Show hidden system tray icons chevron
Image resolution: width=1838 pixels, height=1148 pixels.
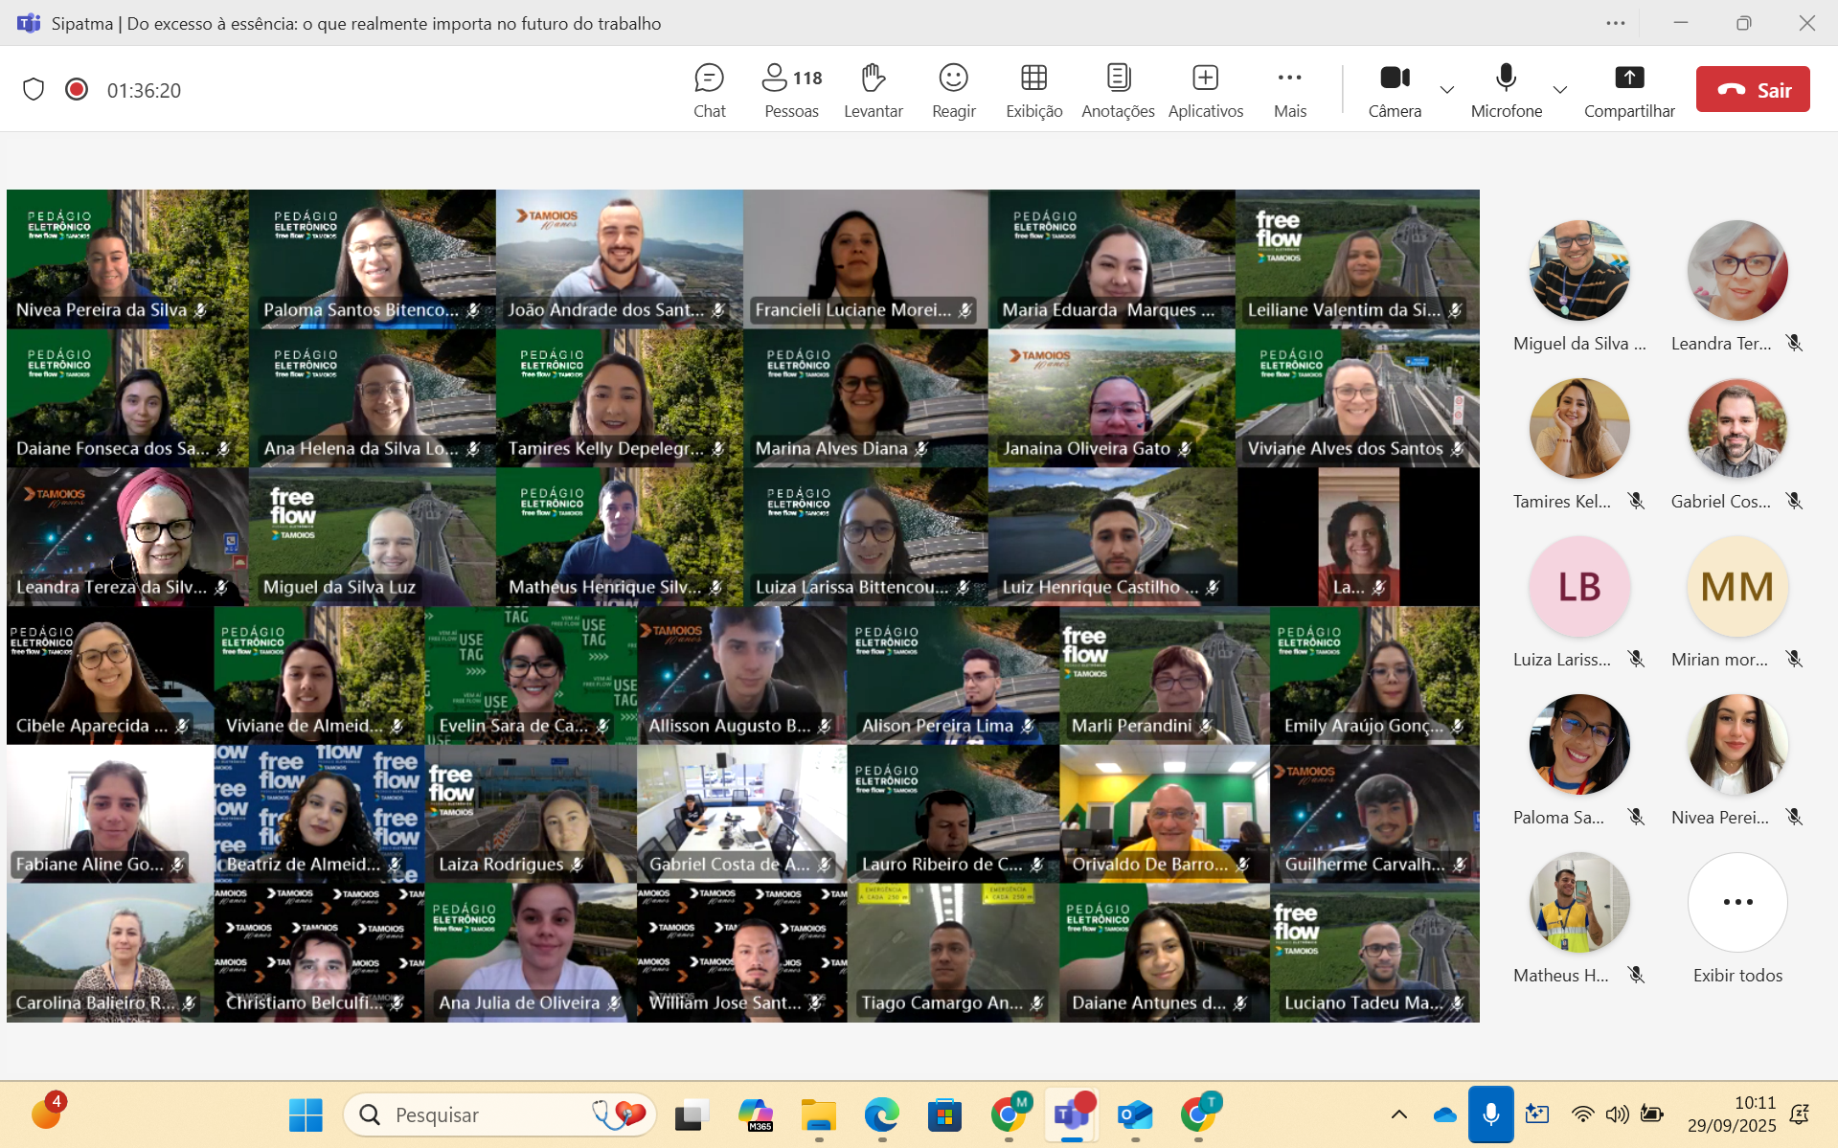[1398, 1114]
